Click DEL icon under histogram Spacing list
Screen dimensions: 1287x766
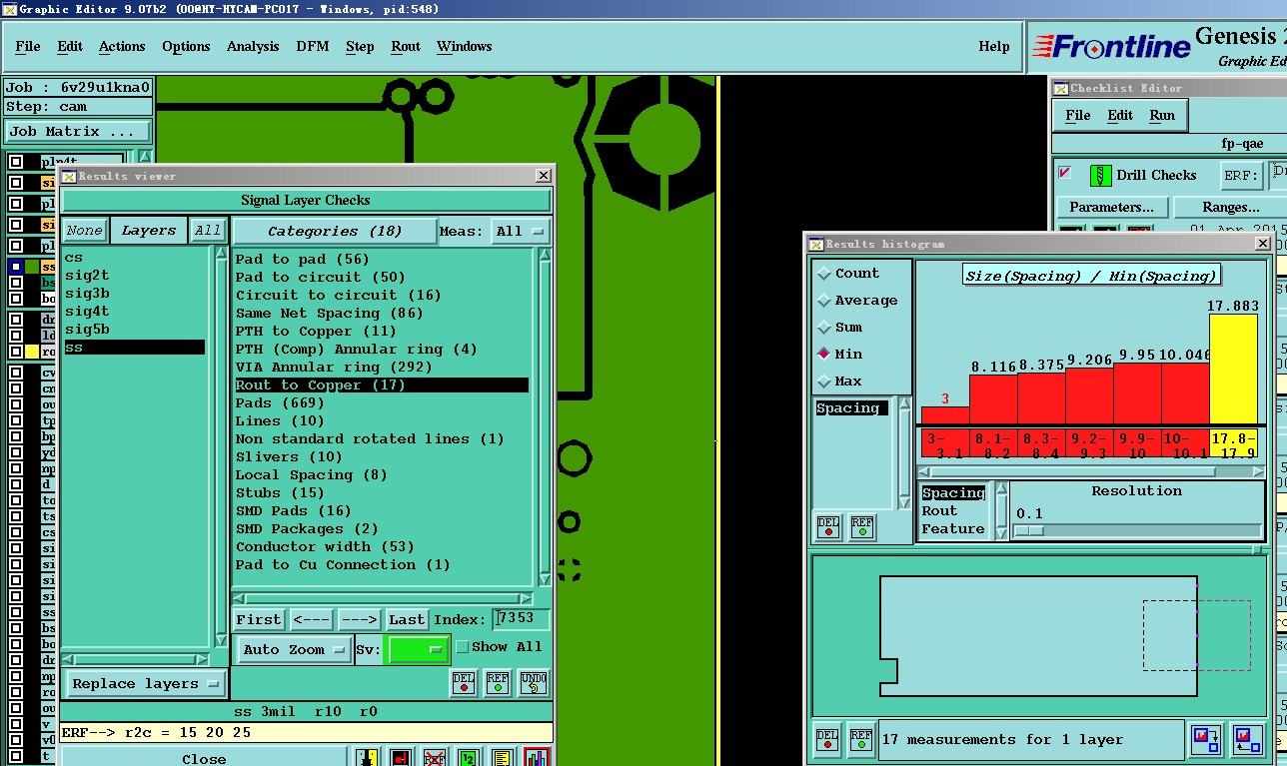[x=828, y=527]
